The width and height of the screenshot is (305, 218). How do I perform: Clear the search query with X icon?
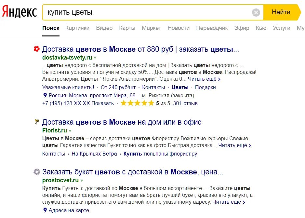(256, 12)
